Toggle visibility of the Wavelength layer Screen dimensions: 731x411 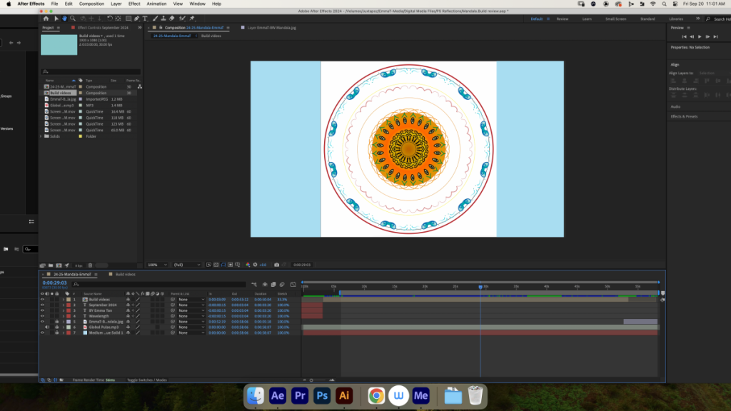click(42, 316)
